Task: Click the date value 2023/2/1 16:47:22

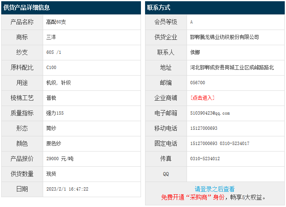Action: pyautogui.click(x=67, y=189)
